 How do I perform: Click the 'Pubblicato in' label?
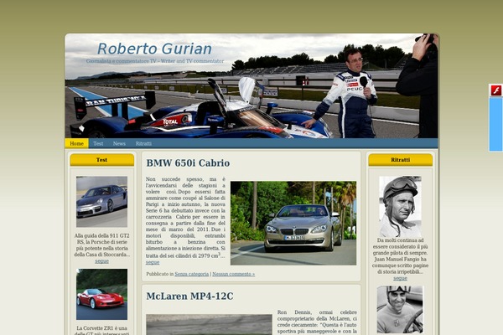pyautogui.click(x=159, y=274)
